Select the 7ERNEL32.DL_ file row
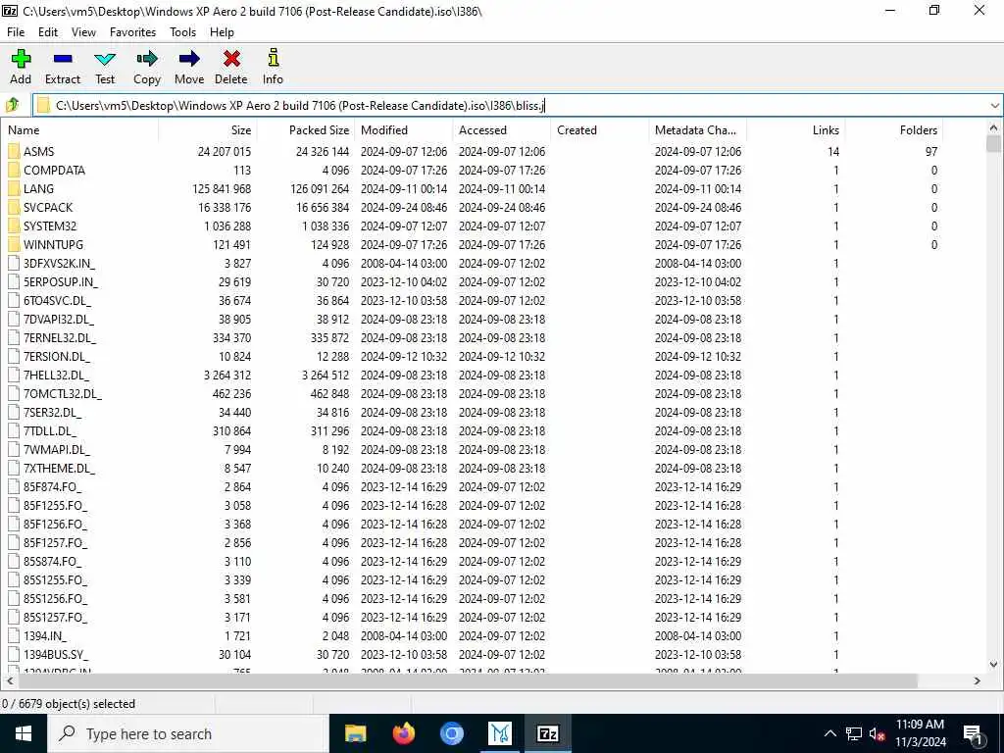 tap(493, 338)
